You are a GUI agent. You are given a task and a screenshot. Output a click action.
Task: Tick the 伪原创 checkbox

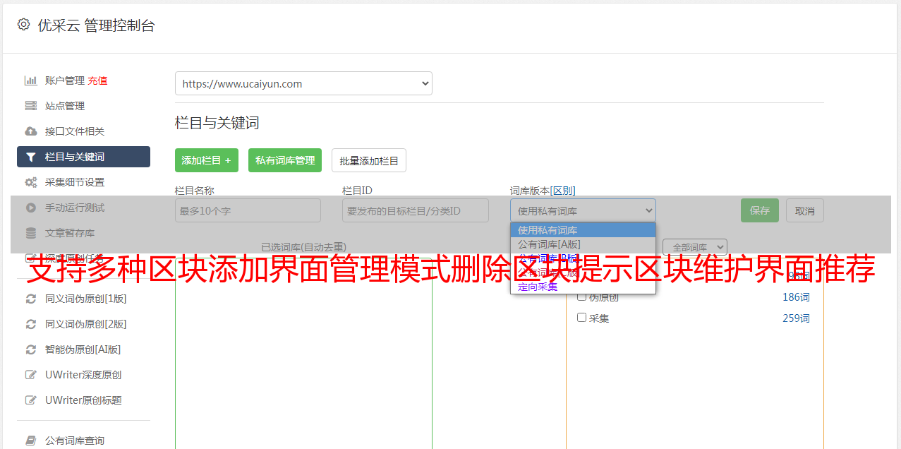pyautogui.click(x=582, y=297)
